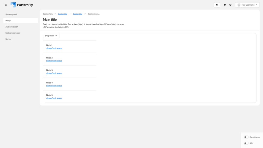The width and height of the screenshot is (263, 148).
Task: Click the hamburger menu icon
Action: (6, 5)
